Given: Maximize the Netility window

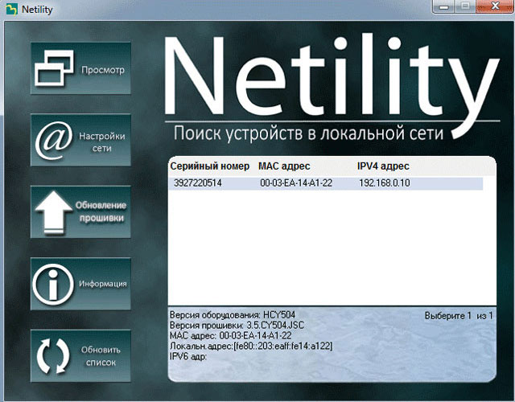Looking at the screenshot, I should (465, 6).
